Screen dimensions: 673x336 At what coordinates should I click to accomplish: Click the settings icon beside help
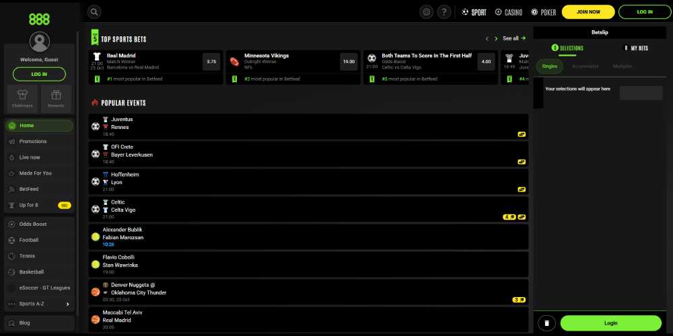tap(426, 12)
